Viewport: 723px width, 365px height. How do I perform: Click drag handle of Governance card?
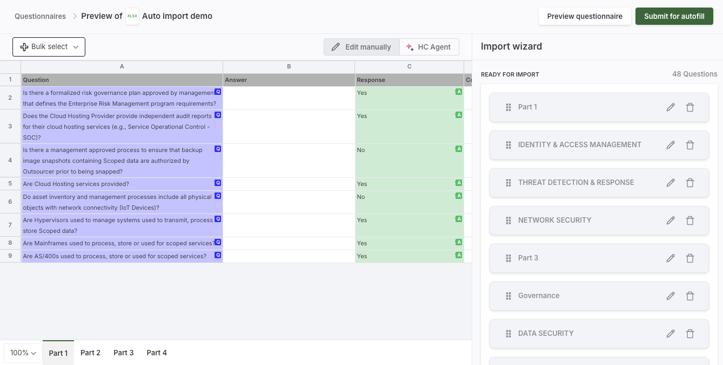(x=508, y=296)
